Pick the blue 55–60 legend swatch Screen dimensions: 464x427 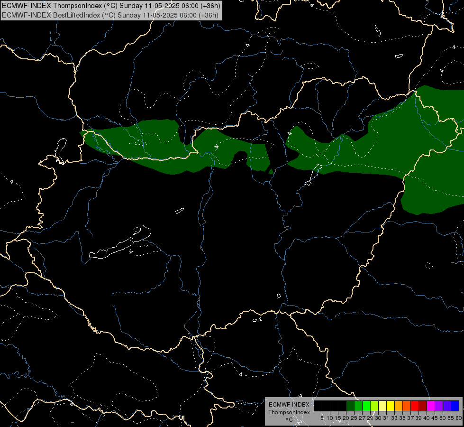[x=455, y=406]
